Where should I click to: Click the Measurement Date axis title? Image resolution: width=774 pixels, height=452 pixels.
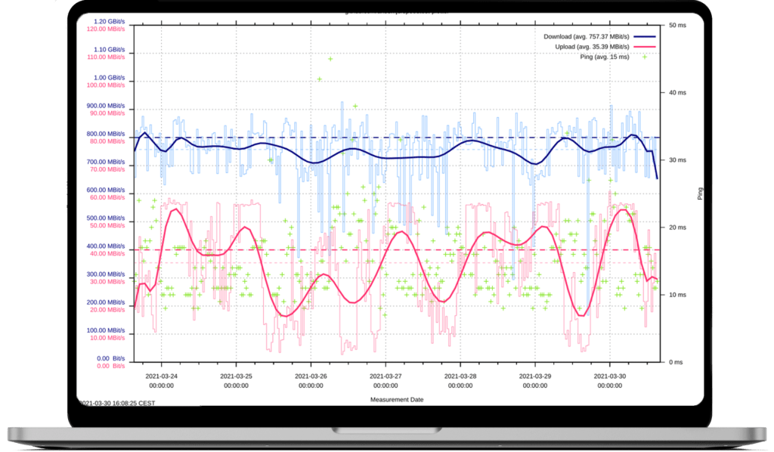point(397,398)
